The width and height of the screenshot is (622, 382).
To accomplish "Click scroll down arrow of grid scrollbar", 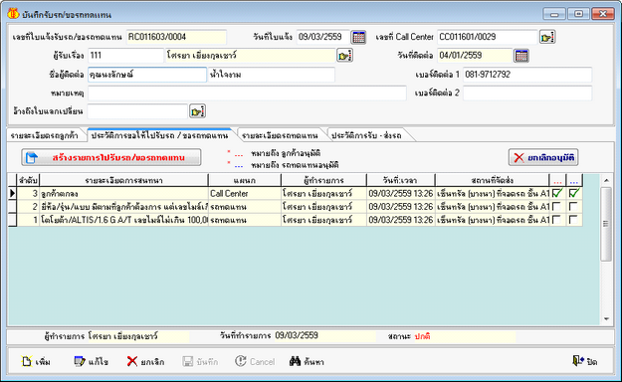I will tap(606, 319).
